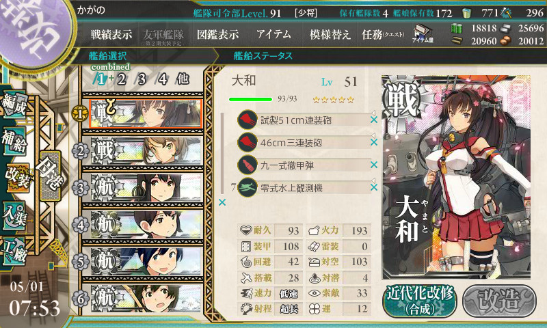Open the 任務(クエスト) quest menu
The height and width of the screenshot is (328, 547).
pyautogui.click(x=383, y=34)
